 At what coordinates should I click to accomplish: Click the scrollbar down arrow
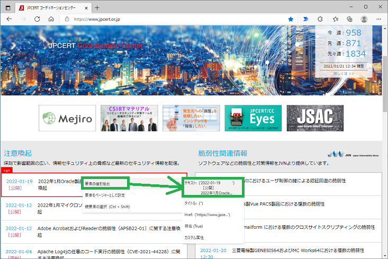click(x=385, y=256)
